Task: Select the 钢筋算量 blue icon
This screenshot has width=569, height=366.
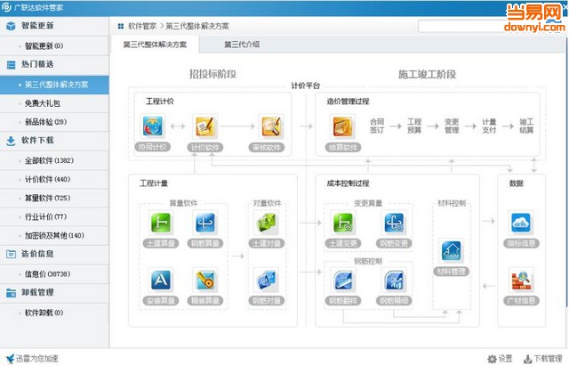Action: click(x=205, y=222)
